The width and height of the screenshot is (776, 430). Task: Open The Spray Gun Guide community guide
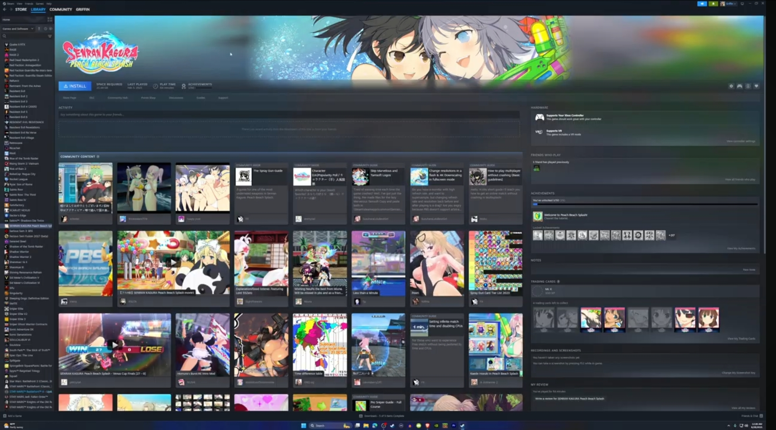pos(261,193)
